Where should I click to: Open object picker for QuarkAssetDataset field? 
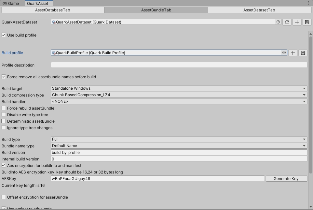[278, 22]
